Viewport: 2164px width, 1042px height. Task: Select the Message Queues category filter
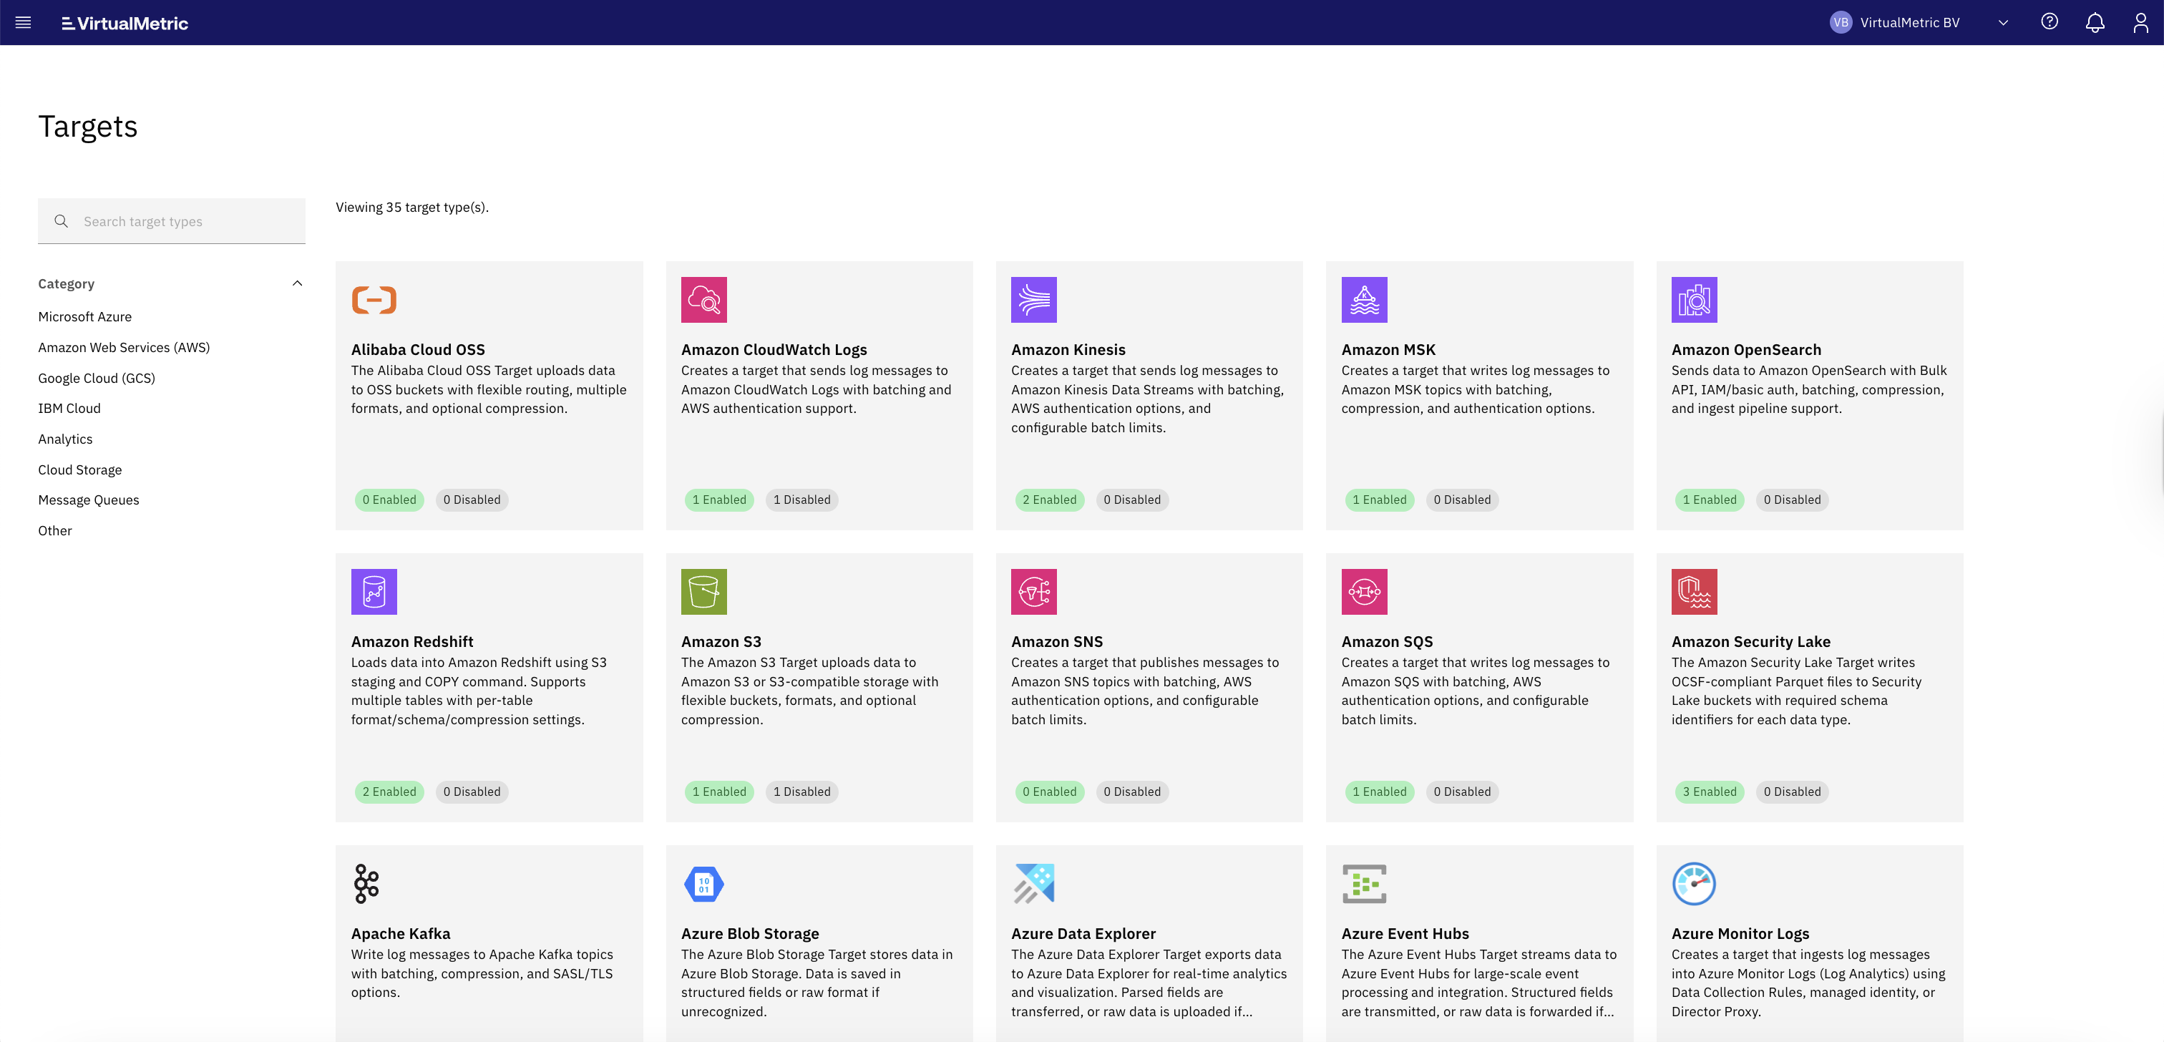click(x=88, y=500)
